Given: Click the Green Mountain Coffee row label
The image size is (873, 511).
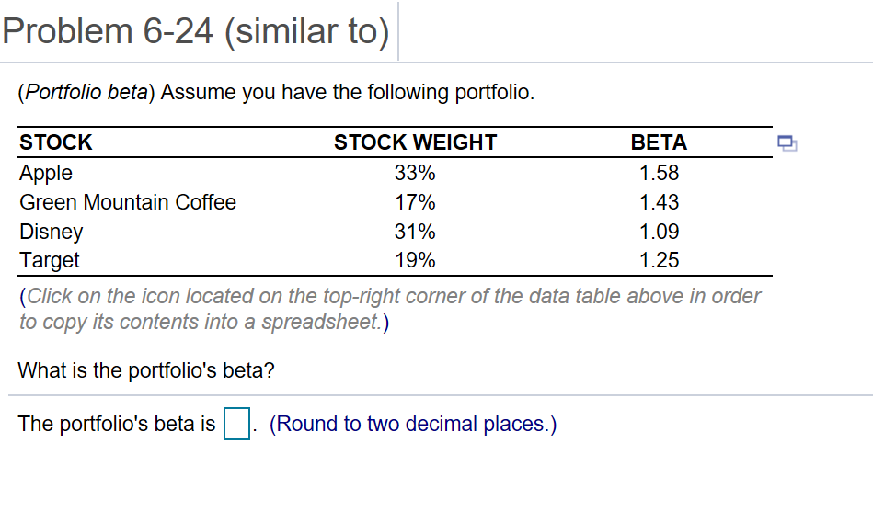Looking at the screenshot, I should [128, 202].
